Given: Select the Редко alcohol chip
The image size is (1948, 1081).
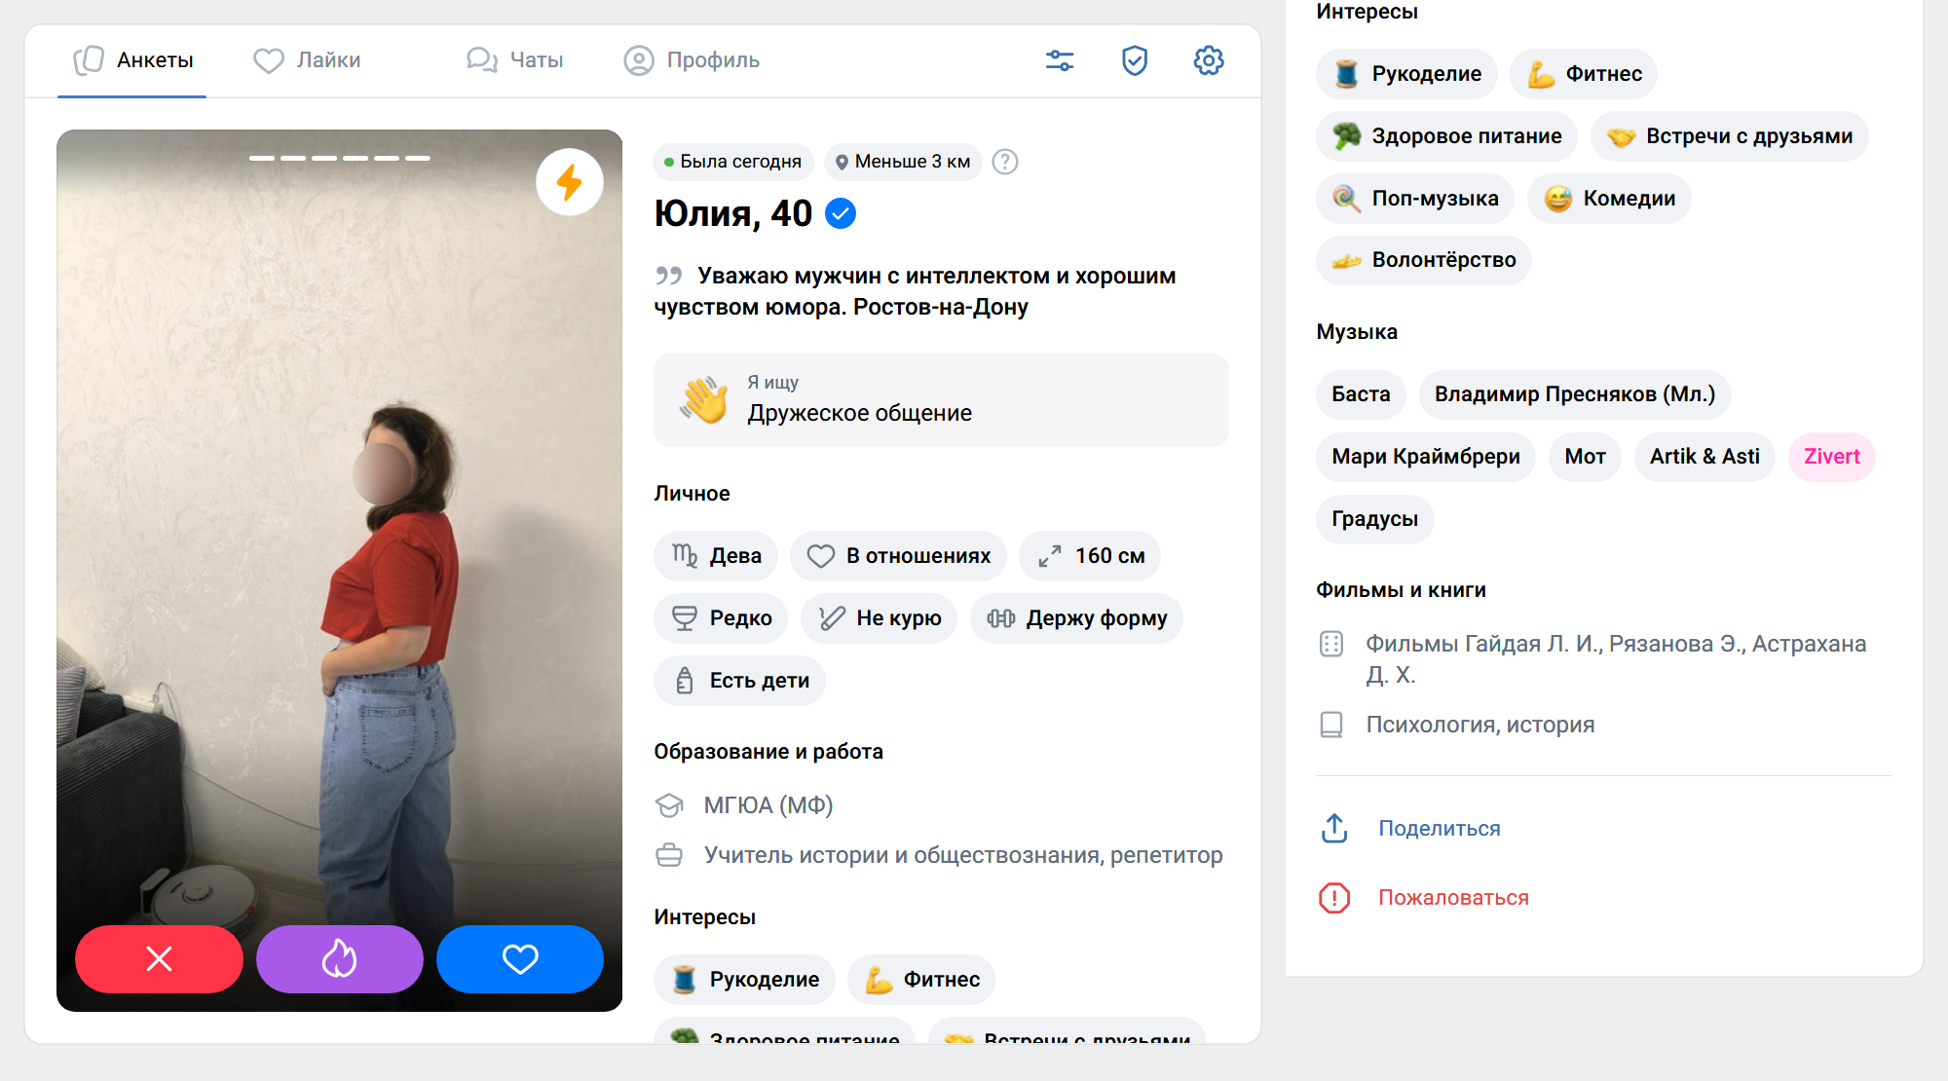Looking at the screenshot, I should [721, 618].
